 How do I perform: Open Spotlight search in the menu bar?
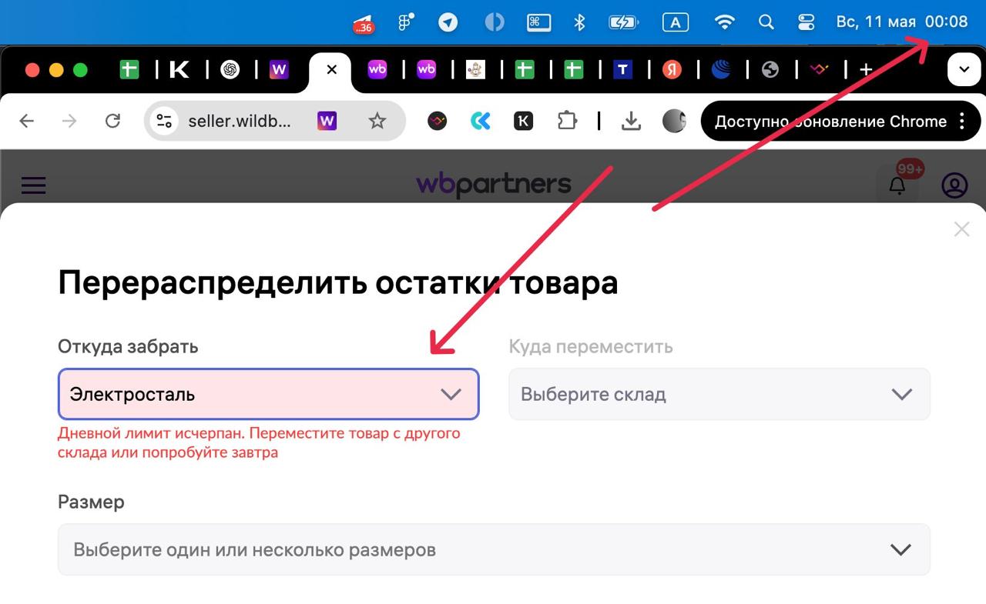(x=766, y=22)
